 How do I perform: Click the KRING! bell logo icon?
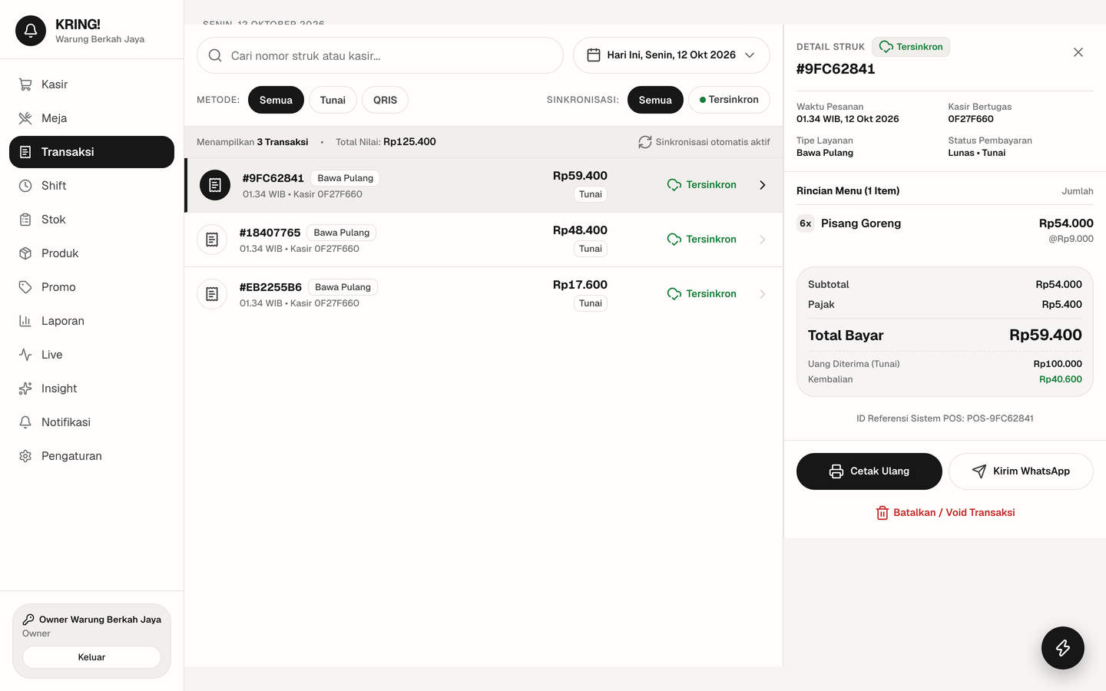click(x=31, y=31)
